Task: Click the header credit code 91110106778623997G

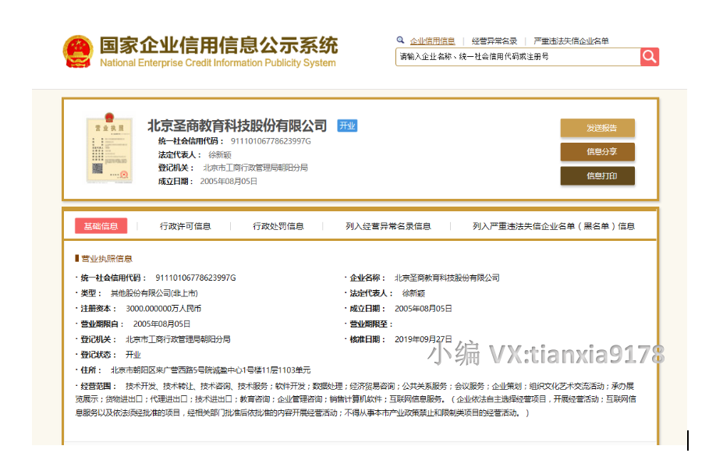Action: click(271, 141)
